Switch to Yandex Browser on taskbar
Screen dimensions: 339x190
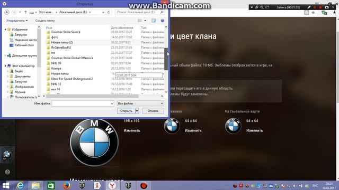pyautogui.click(x=112, y=185)
